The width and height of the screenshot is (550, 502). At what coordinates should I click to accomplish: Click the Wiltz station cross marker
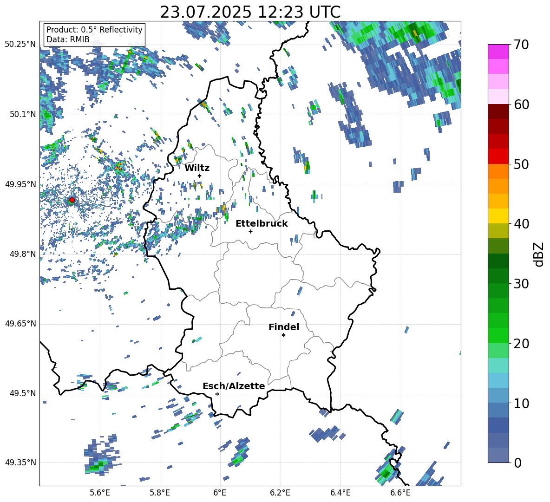point(200,176)
